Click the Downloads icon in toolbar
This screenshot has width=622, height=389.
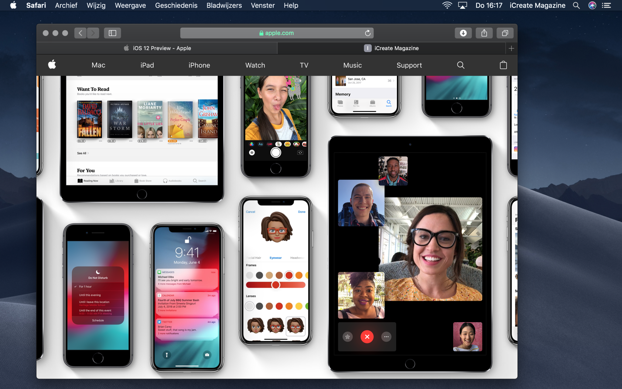[x=463, y=33]
